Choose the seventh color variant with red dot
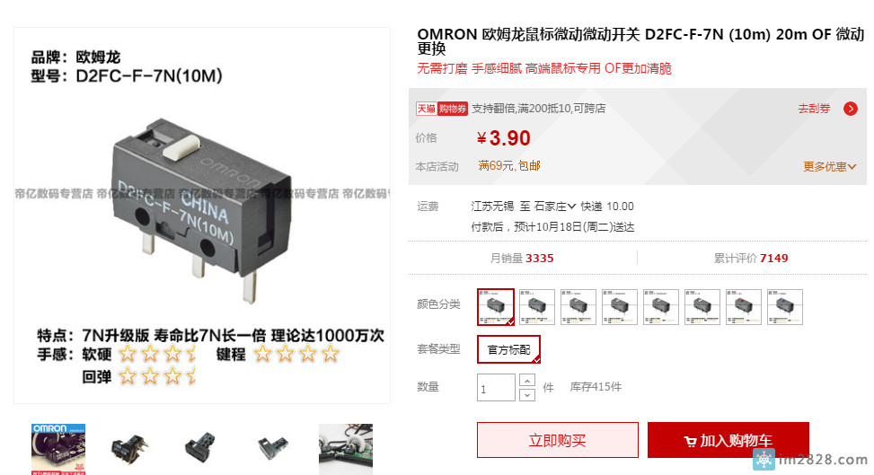The image size is (874, 475). [744, 306]
